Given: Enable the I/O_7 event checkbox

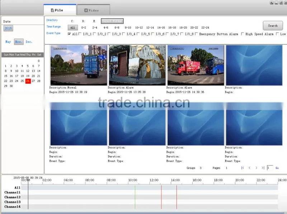Looking at the screenshot, I should point(167,34).
